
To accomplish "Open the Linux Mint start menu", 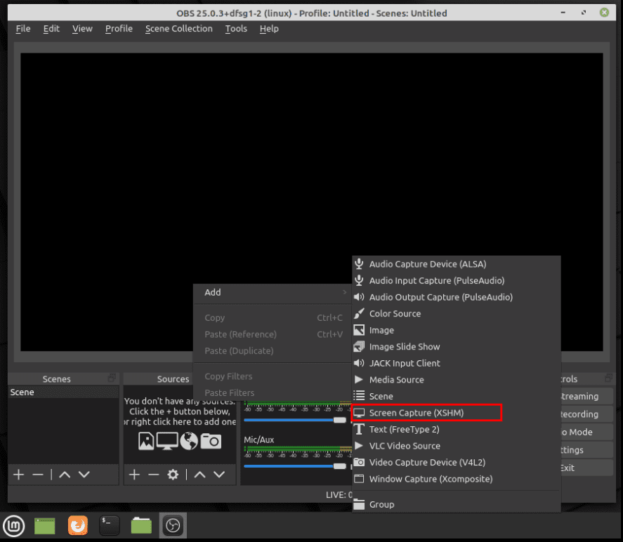I will (13, 525).
